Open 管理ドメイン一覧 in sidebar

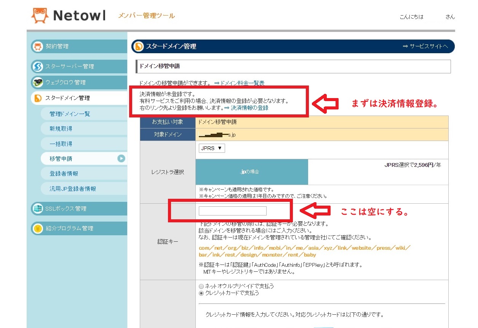(x=70, y=114)
